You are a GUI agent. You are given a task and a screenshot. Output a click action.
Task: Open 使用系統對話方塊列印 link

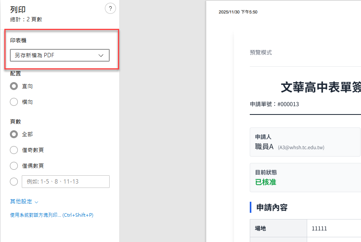coord(51,215)
